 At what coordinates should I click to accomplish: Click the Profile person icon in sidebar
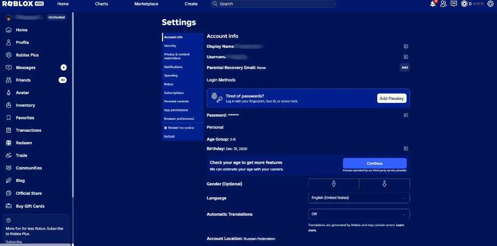pyautogui.click(x=9, y=42)
